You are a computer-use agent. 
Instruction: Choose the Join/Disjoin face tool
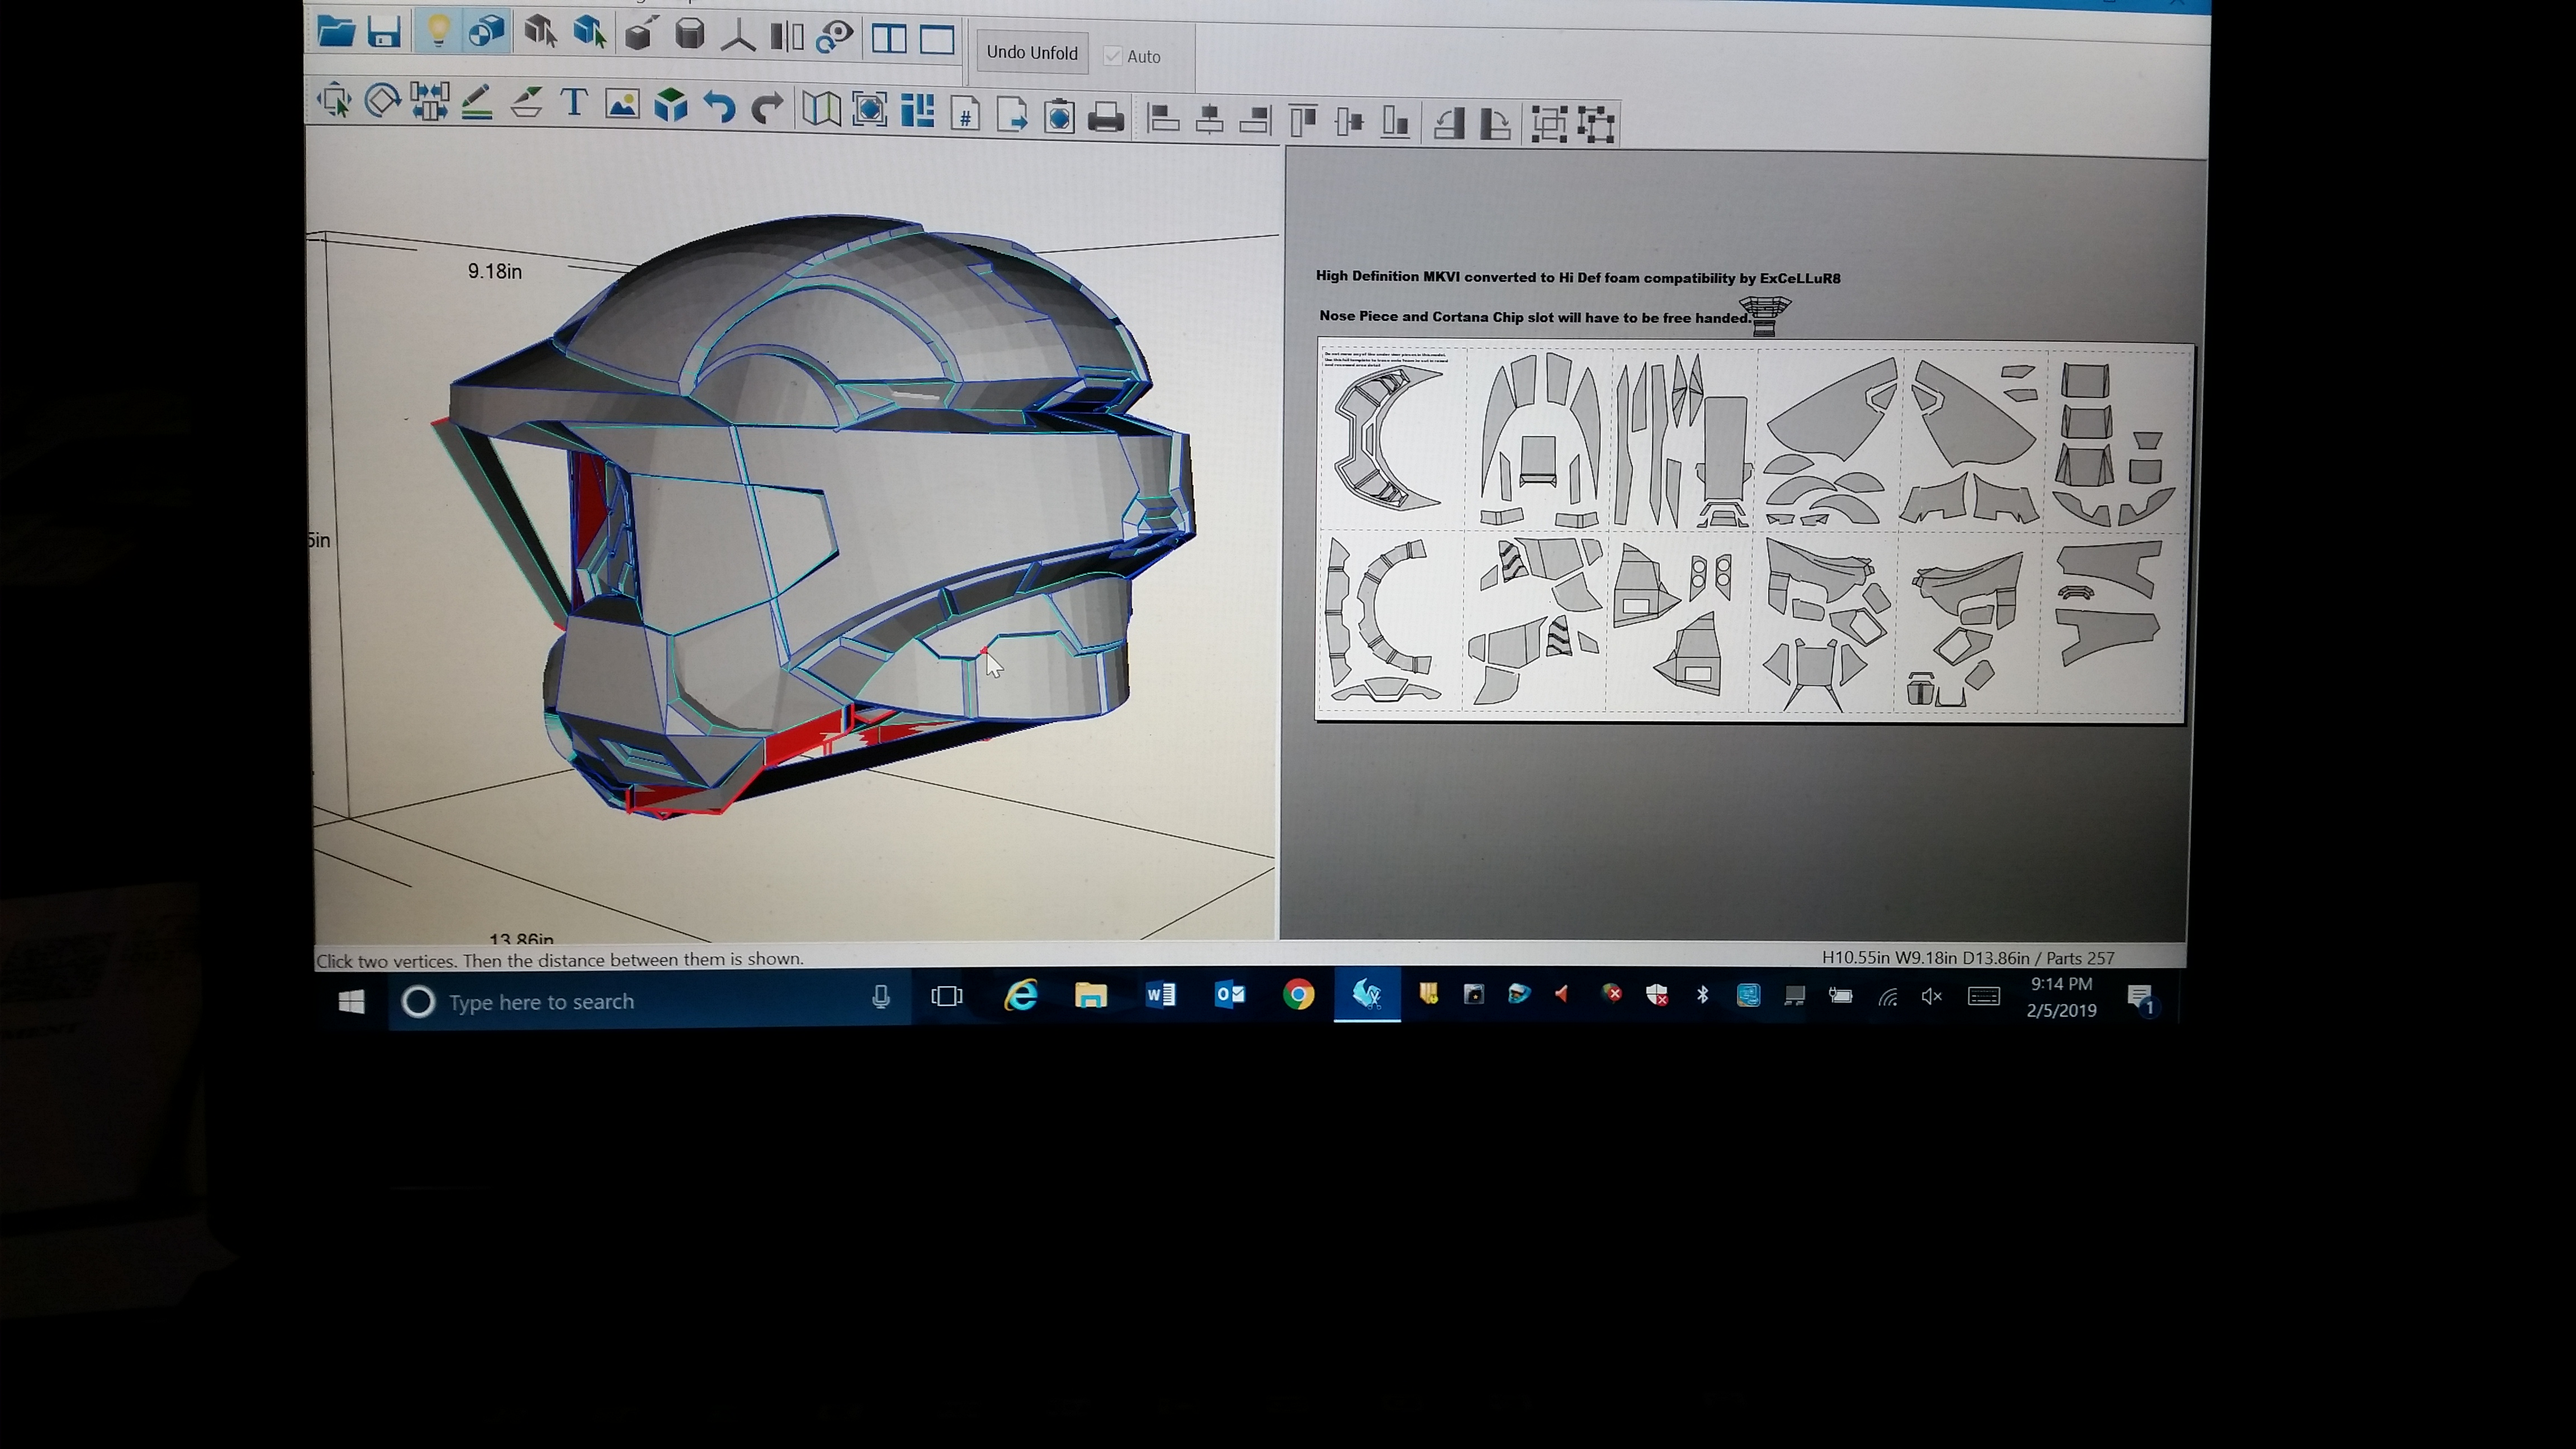(429, 102)
